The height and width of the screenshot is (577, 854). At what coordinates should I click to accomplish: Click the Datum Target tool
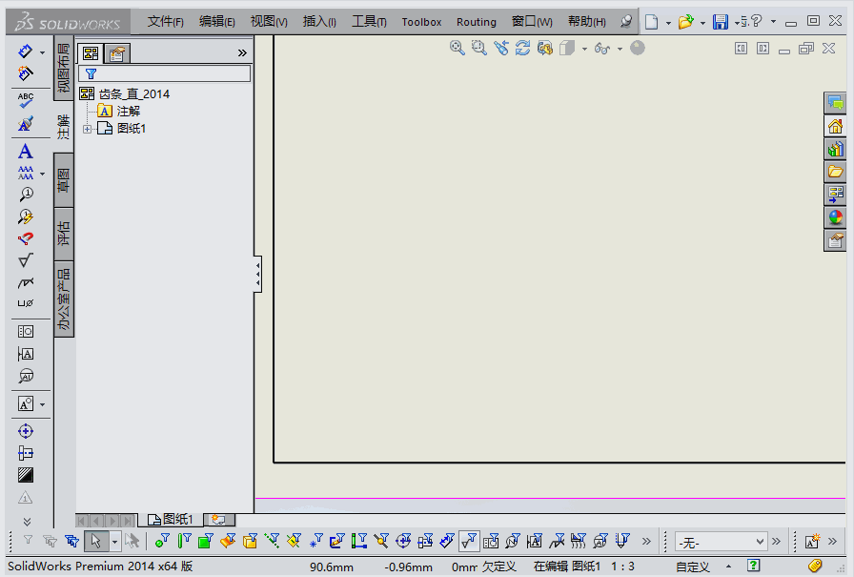click(25, 376)
